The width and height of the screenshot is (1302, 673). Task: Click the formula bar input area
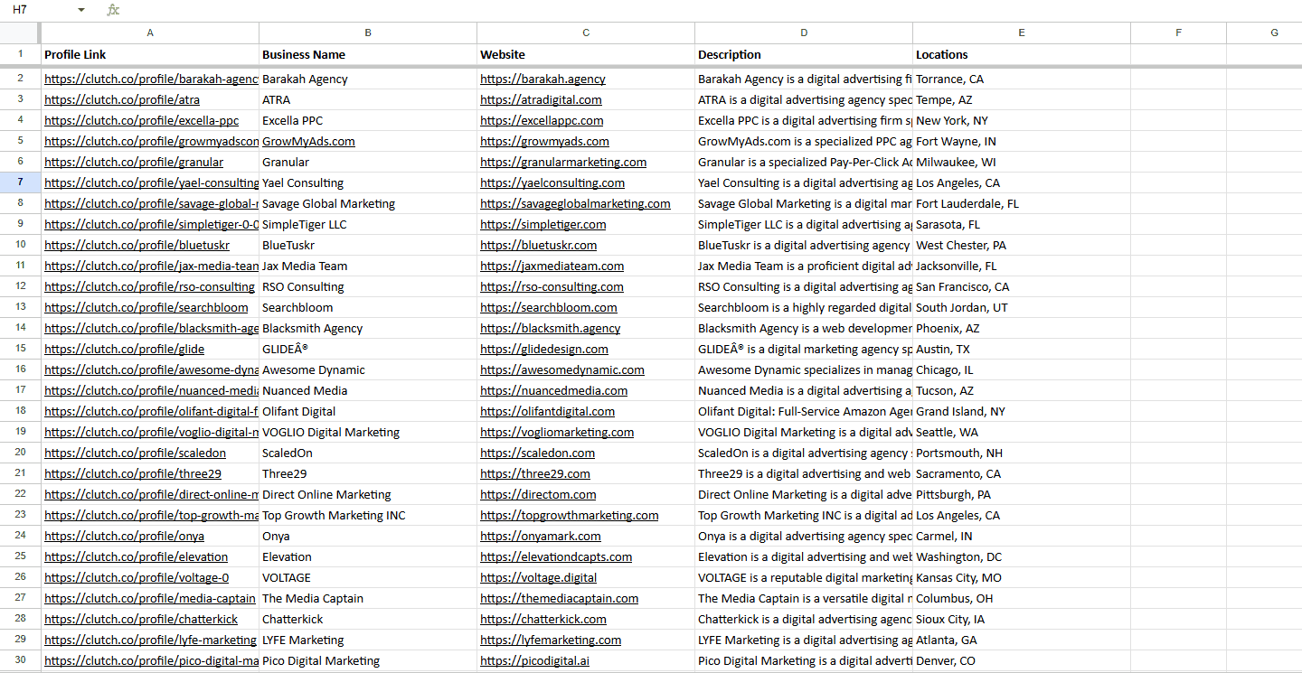714,10
